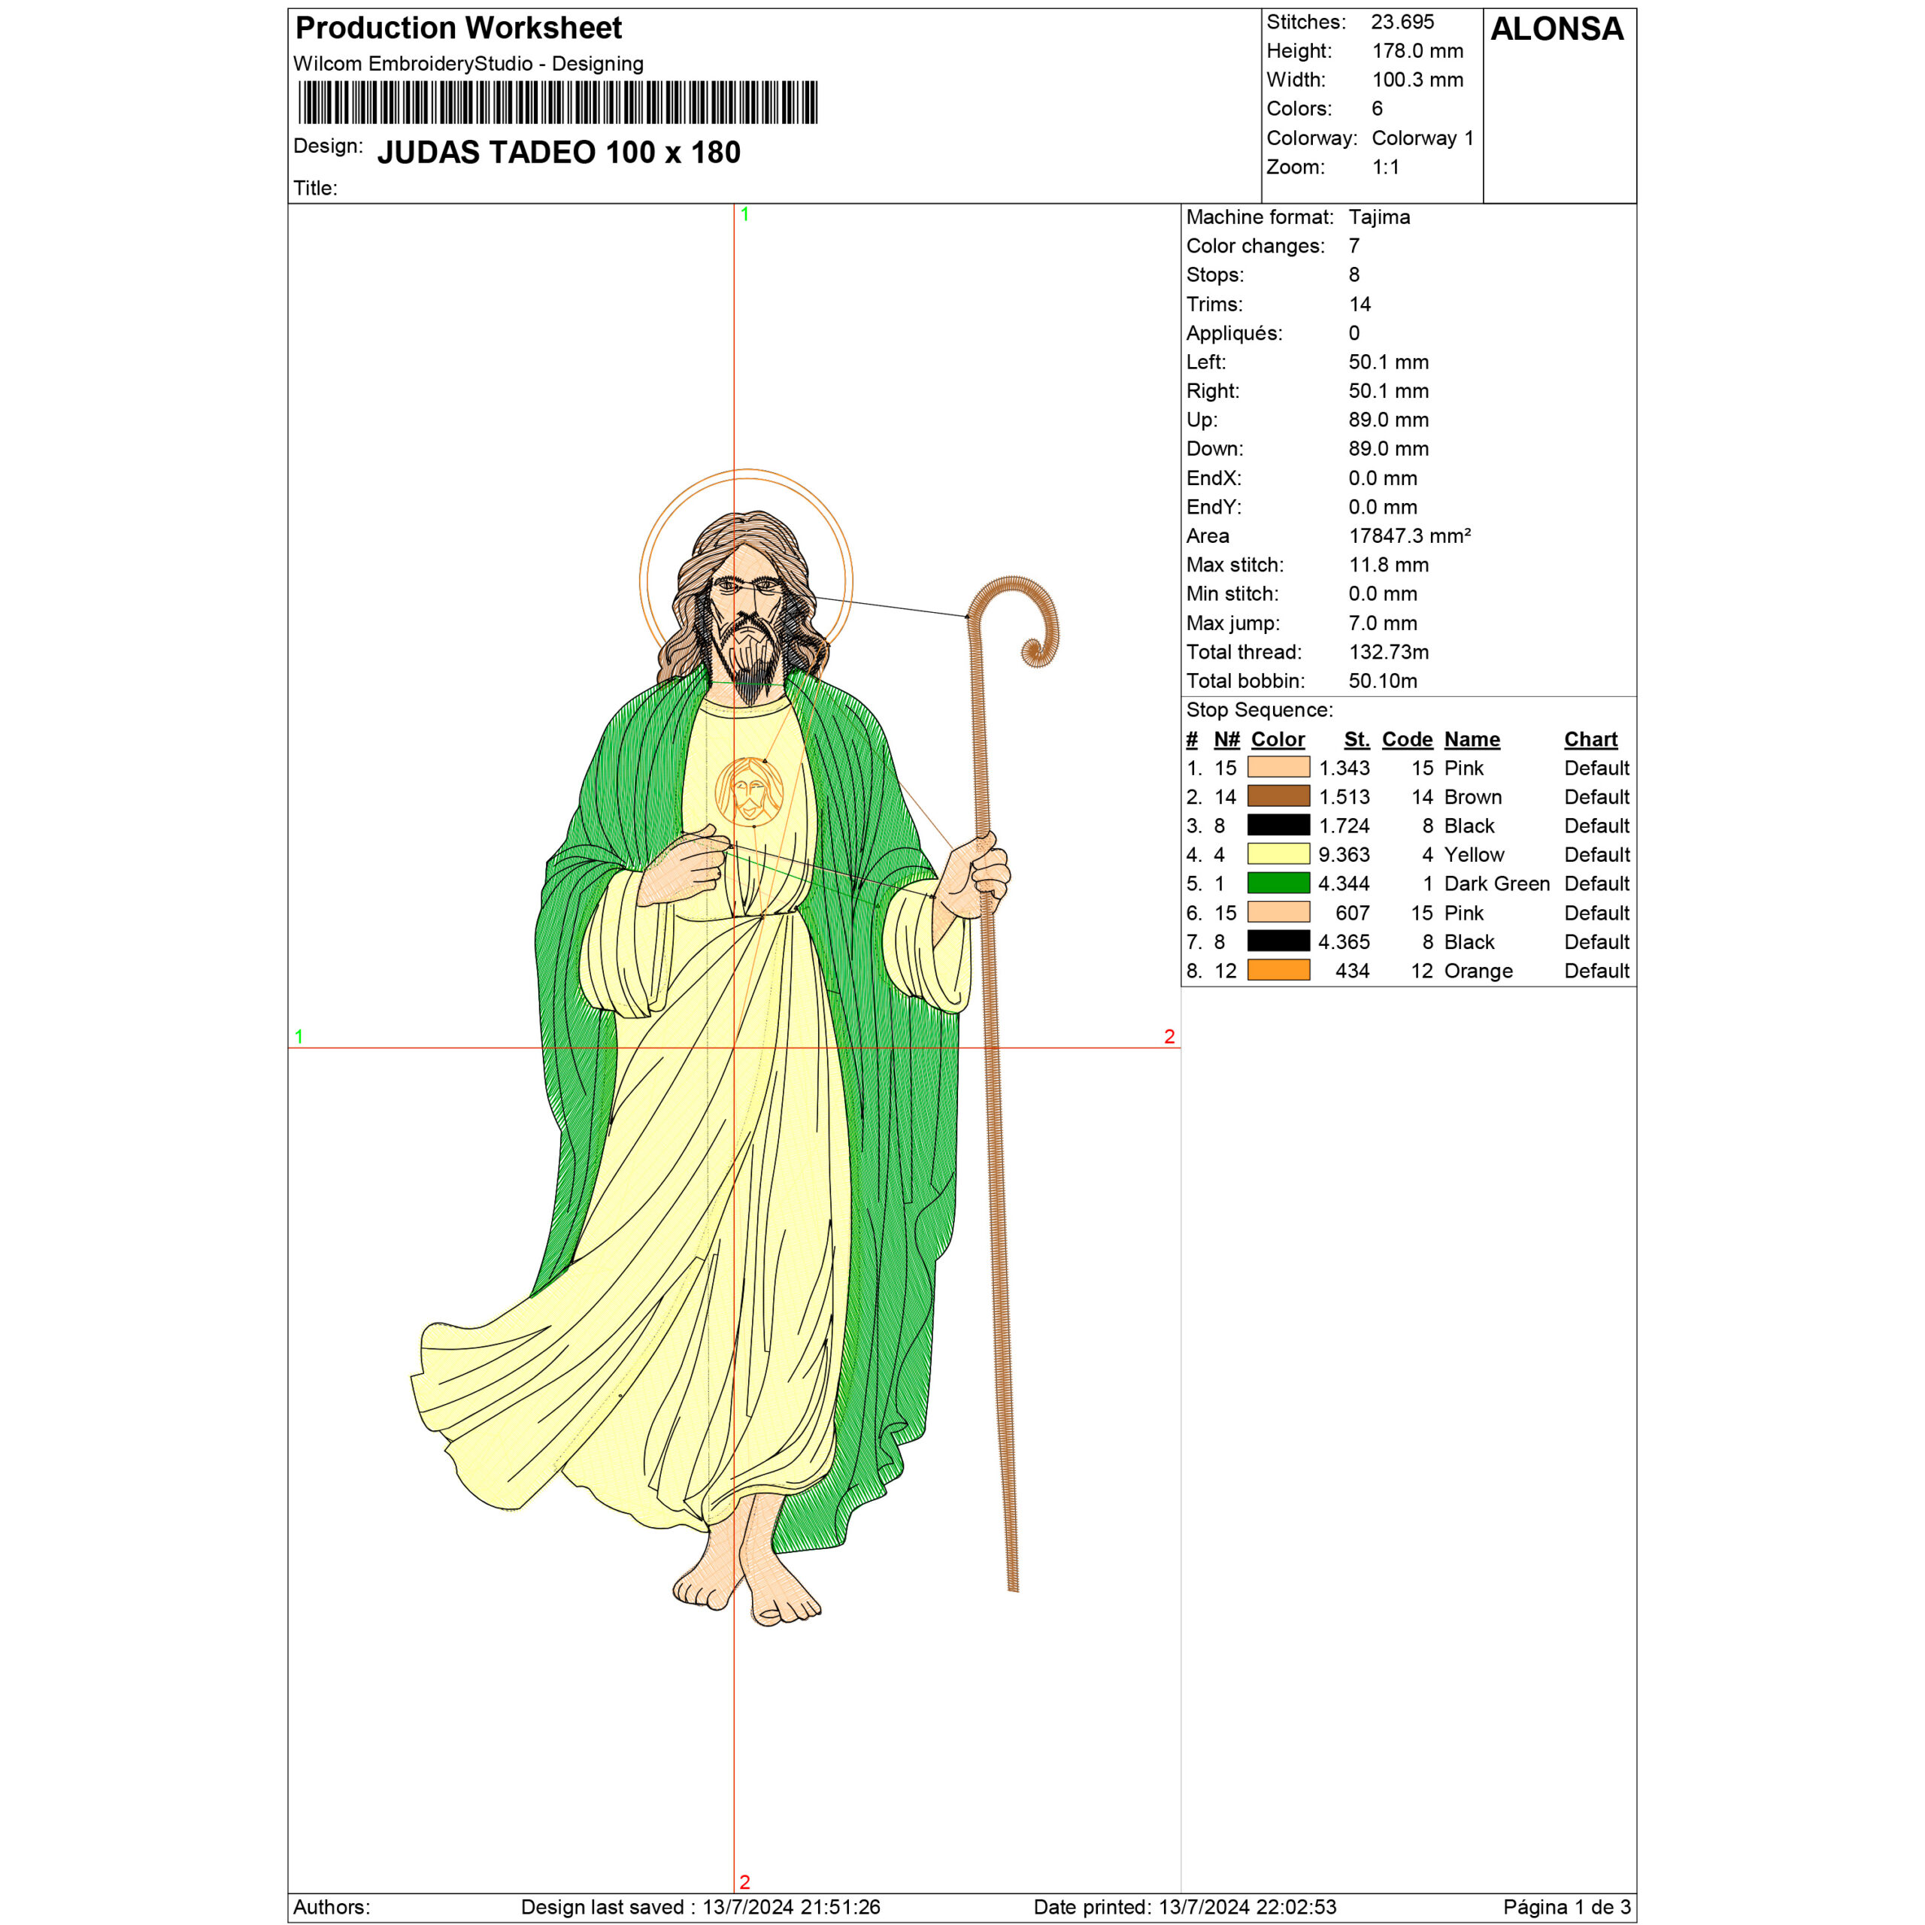Image resolution: width=1925 pixels, height=1925 pixels.
Task: Click the 'EndX:' label
Action: [1214, 478]
